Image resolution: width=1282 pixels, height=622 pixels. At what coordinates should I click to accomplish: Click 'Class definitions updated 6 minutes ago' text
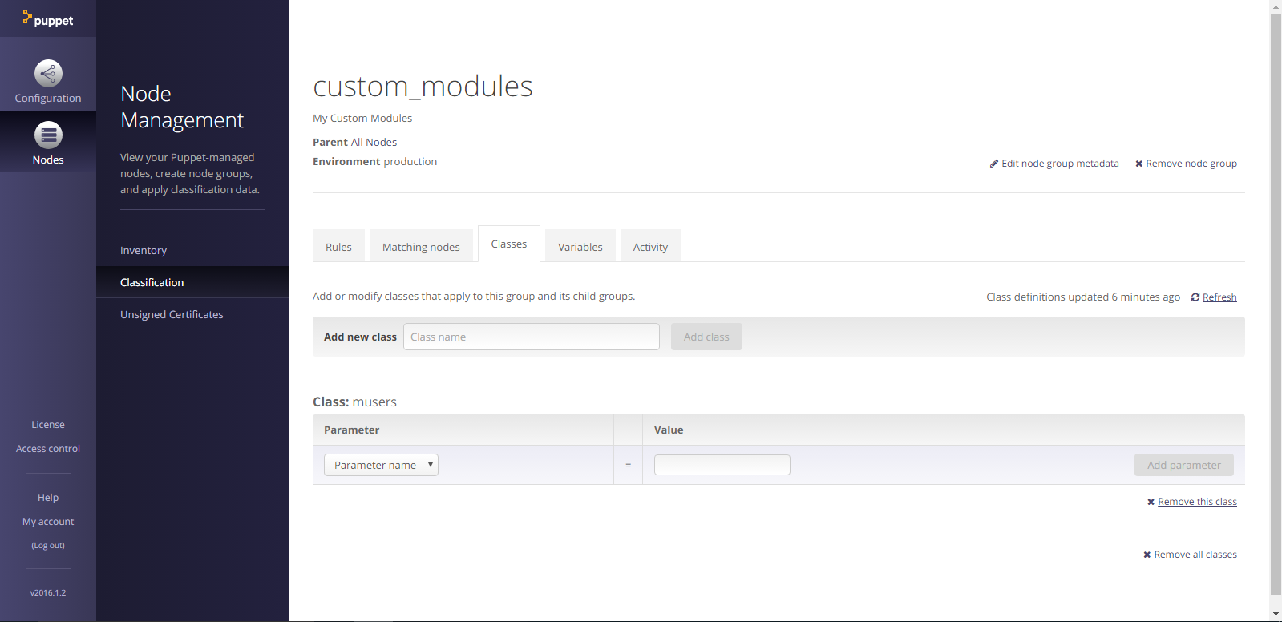pos(1083,297)
